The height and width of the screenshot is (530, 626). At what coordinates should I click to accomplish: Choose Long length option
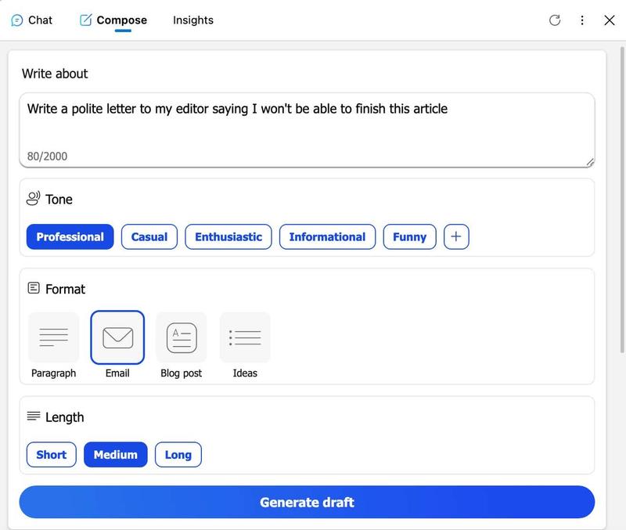(x=178, y=455)
